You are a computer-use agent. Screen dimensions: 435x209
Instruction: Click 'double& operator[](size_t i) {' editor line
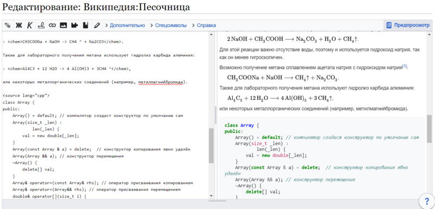(49, 197)
